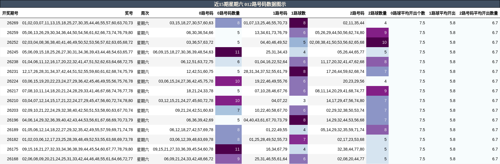The height and width of the screenshot is (164, 500).
Task: Click 1路号码 cell 01,07,13,25,46,55,70,73
Action: pyautogui.click(x=265, y=23)
